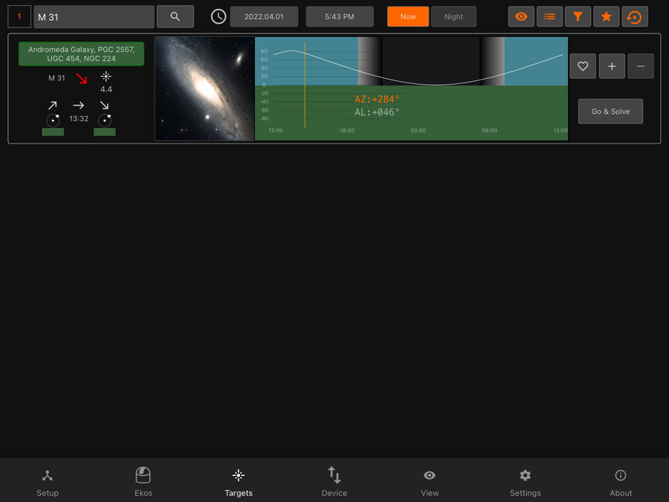Screen dimensions: 669x502
Task: Click the green bar under rise icon
Action: 53,132
